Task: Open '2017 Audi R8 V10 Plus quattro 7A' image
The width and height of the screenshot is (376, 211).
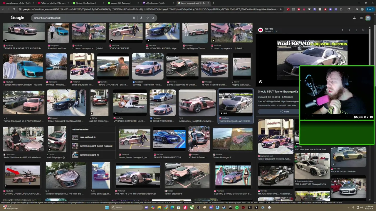Action: pyautogui.click(x=312, y=166)
